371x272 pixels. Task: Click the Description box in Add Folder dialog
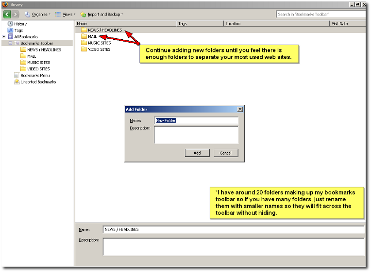coord(196,135)
